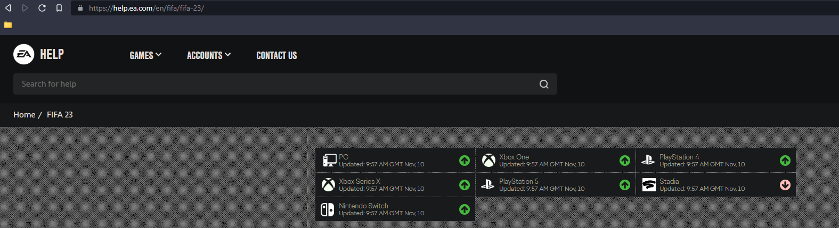Bookmark this page using the bookmark icon
This screenshot has height=228, width=839.
(x=59, y=8)
